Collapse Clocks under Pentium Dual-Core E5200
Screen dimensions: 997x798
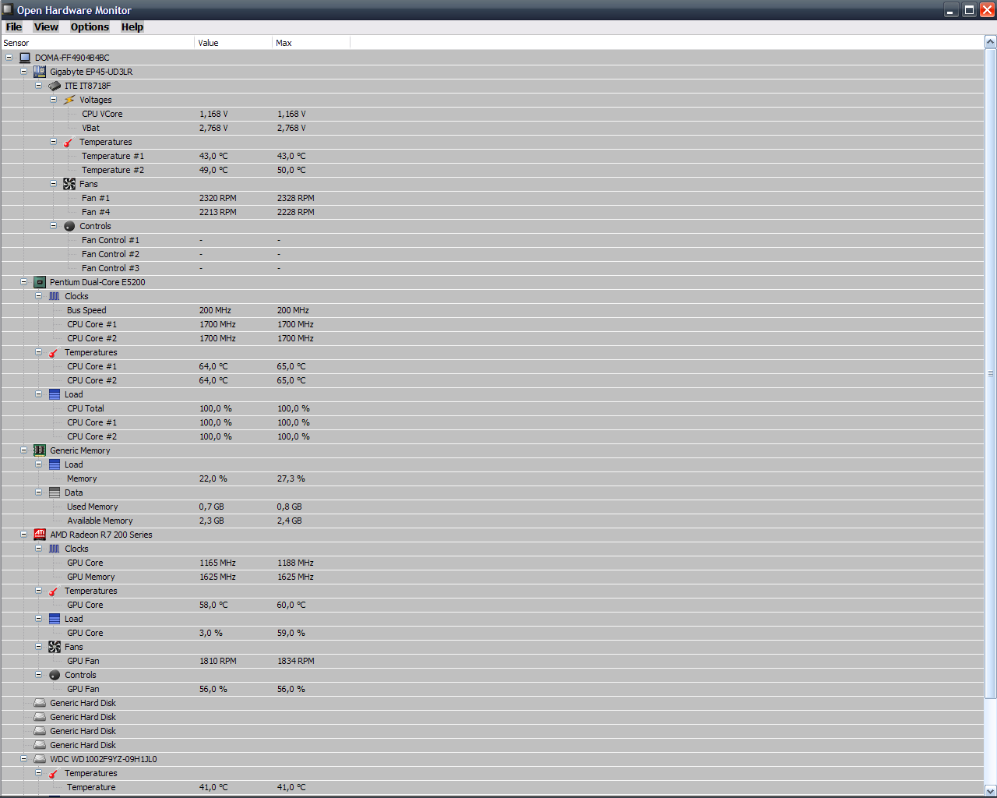39,295
